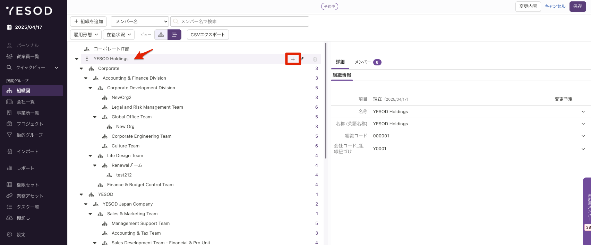Select Finance & Budget Control Team
The width and height of the screenshot is (591, 245).
point(140,185)
